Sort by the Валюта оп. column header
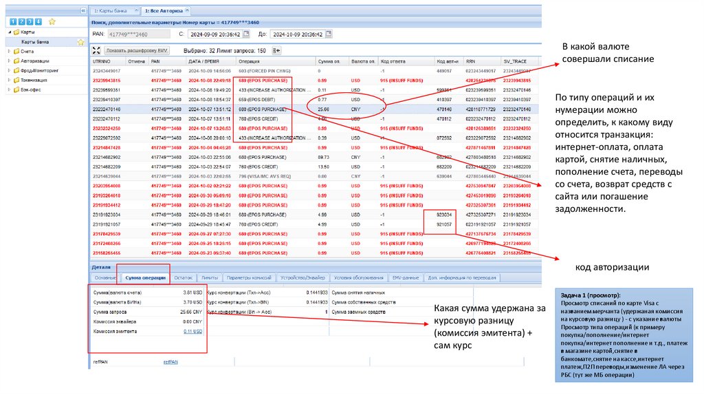Image resolution: width=704 pixels, height=395 pixels. click(364, 61)
